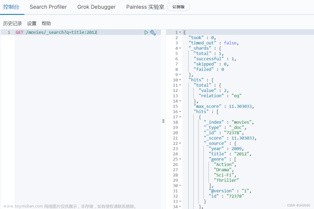Click the "_score" : 11.303033 line
Viewport: 314px width, 209px height.
coord(230,138)
